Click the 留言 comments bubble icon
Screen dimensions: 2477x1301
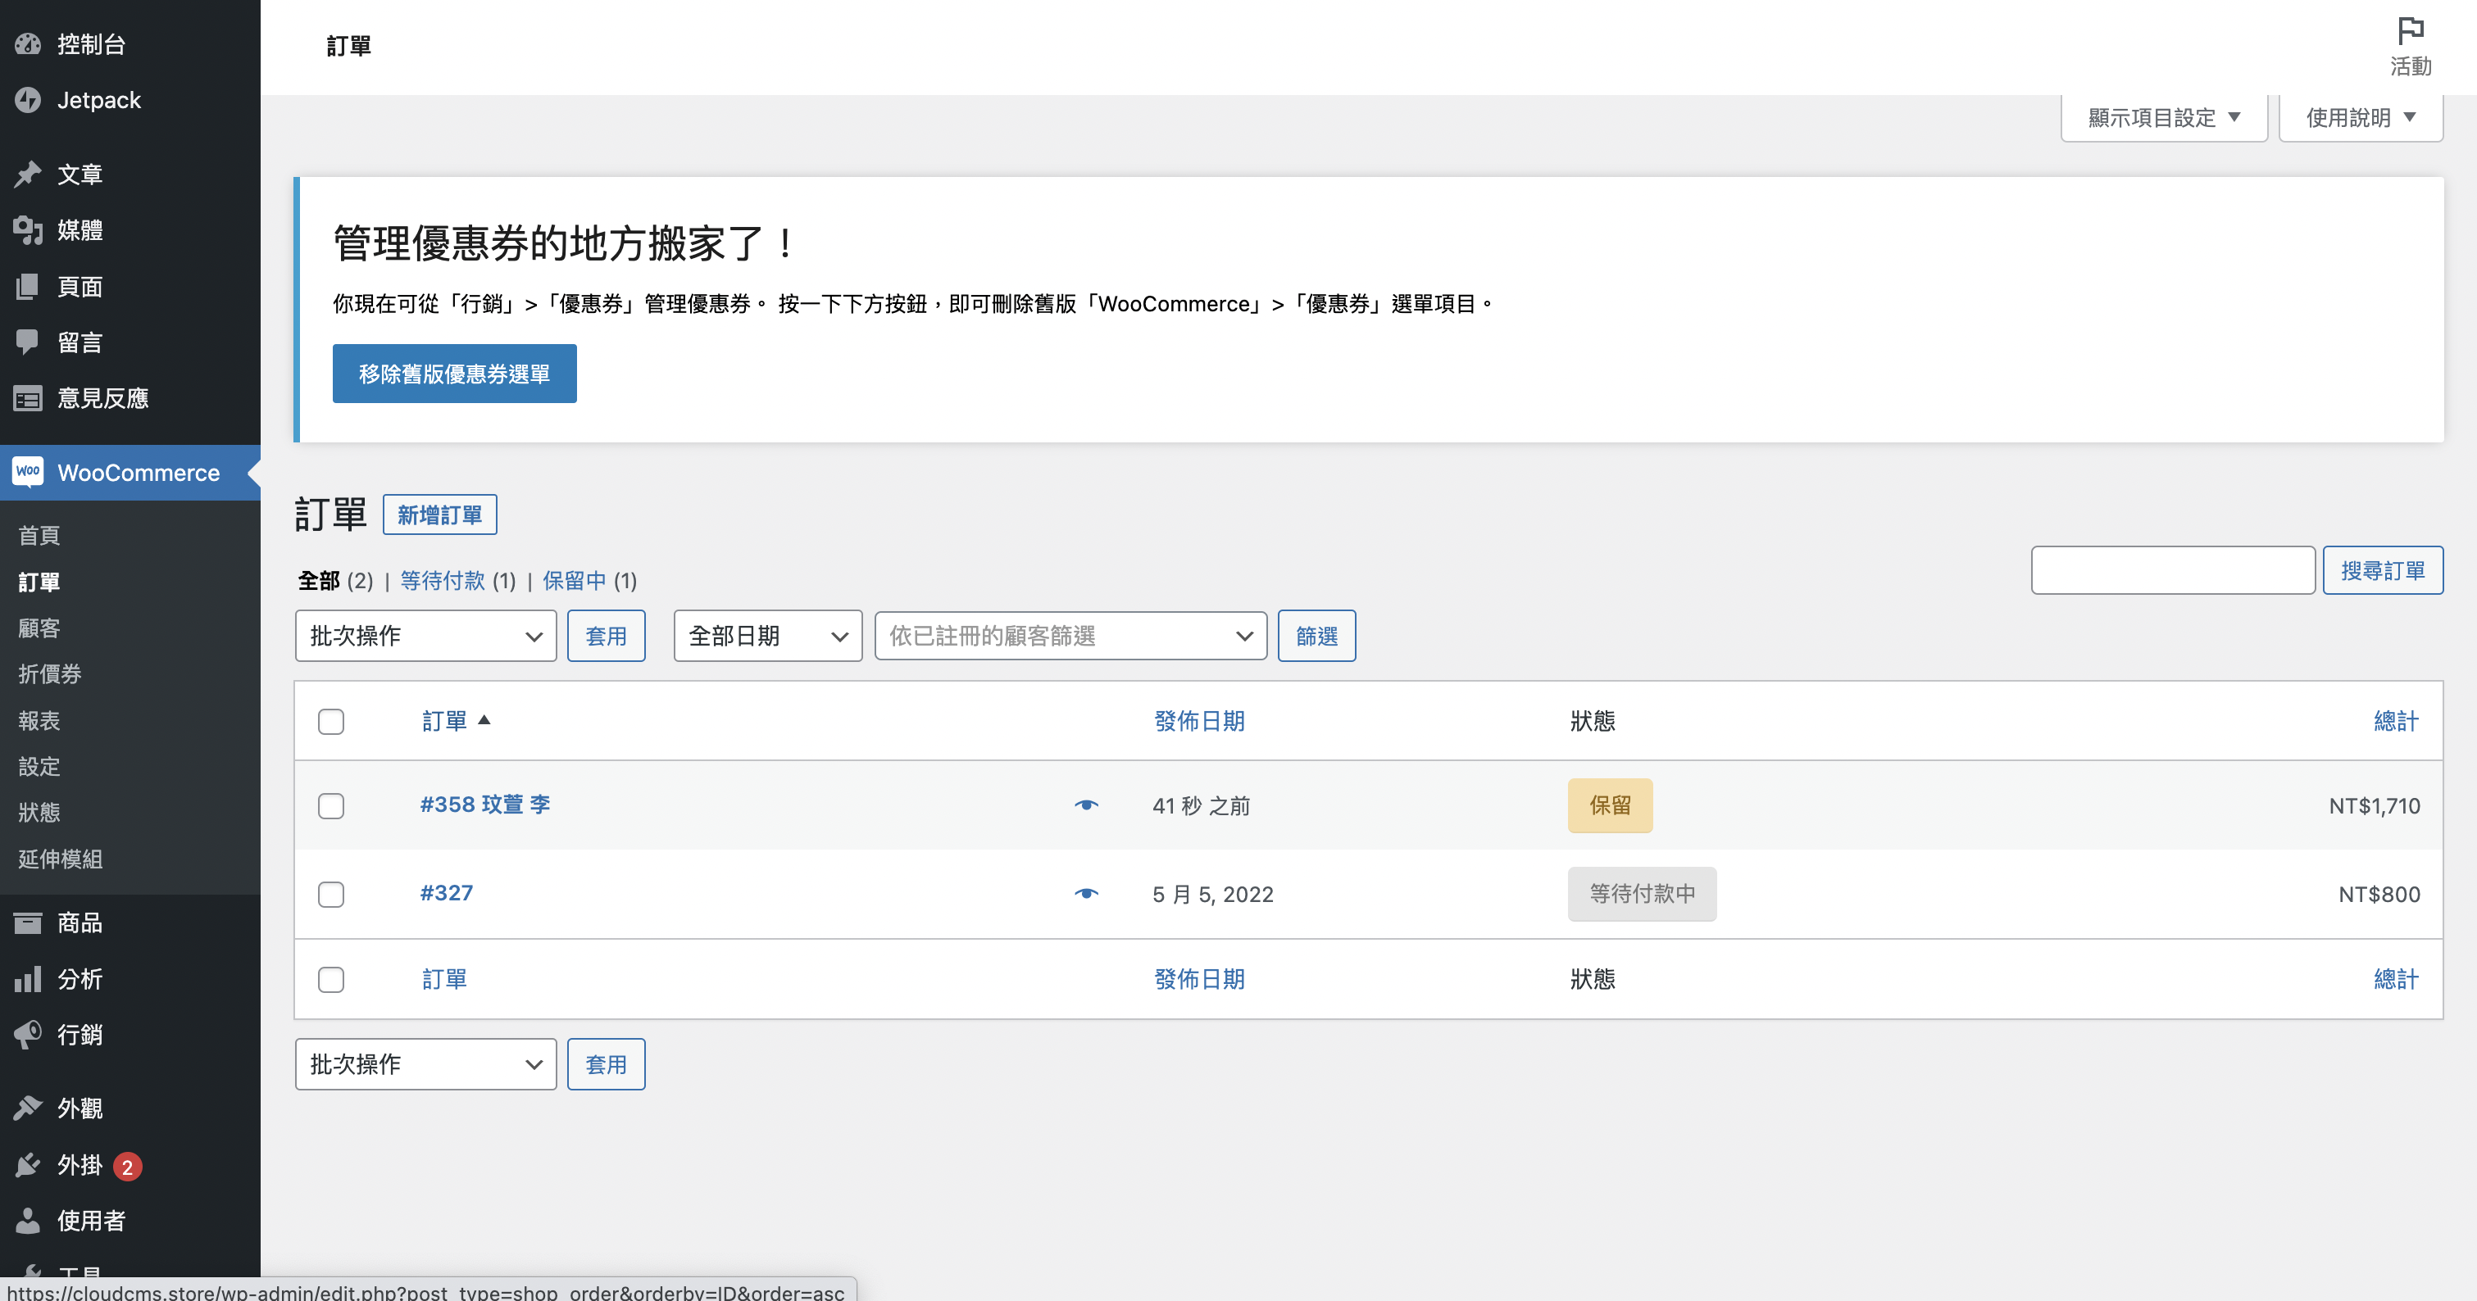(28, 342)
